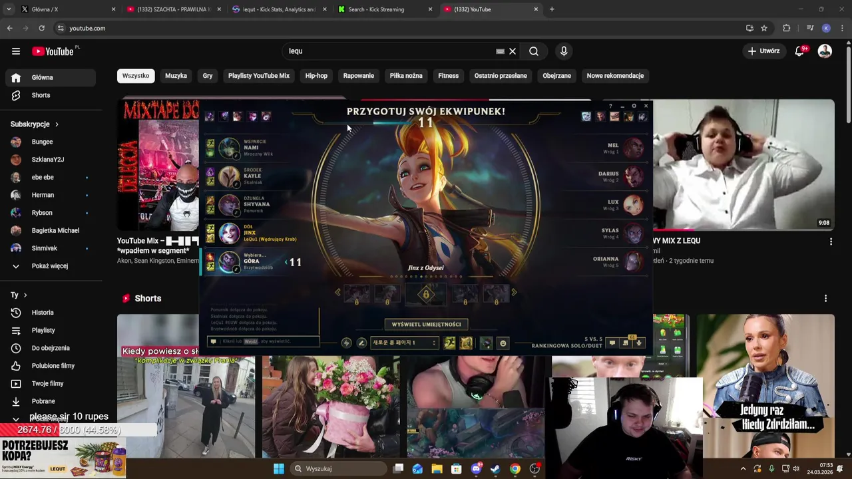Open Polubione filmy in the sidebar

pos(51,366)
